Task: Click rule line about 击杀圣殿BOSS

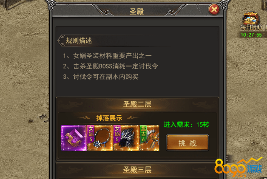Action: click(111, 66)
